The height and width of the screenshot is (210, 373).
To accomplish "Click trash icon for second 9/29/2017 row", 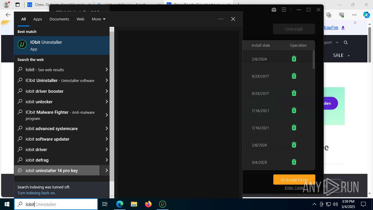I will (x=294, y=93).
